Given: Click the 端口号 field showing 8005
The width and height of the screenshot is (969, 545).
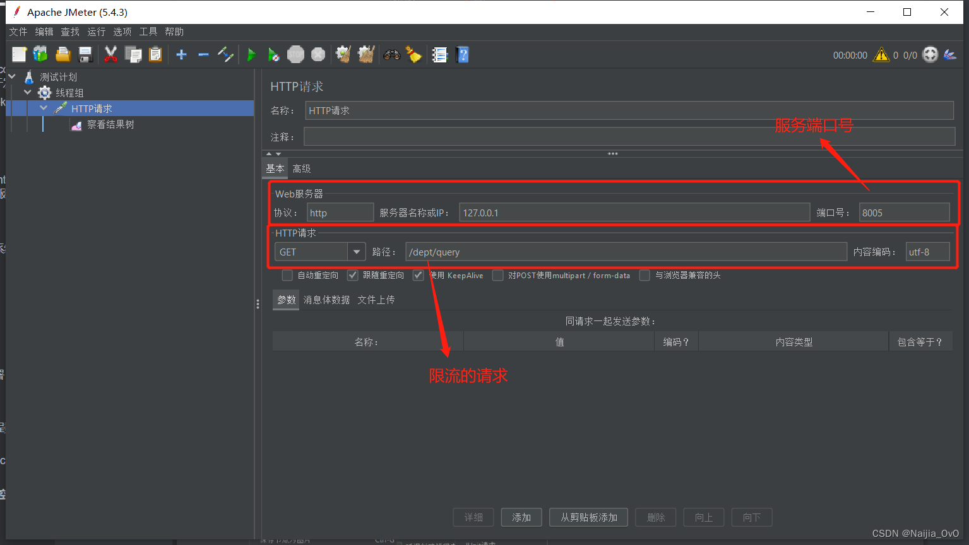Looking at the screenshot, I should (905, 213).
